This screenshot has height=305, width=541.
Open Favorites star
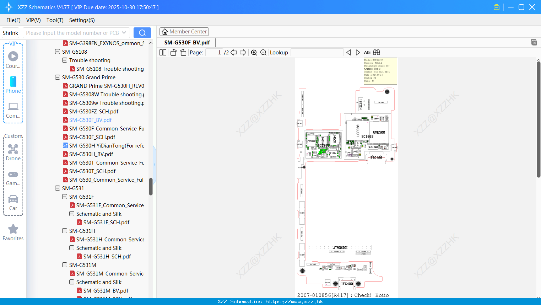point(13,232)
